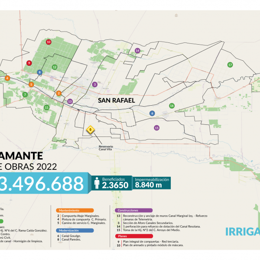This screenshot has height=260, width=260.
Task: Select the green marker numbered 16
Action: 172,106
